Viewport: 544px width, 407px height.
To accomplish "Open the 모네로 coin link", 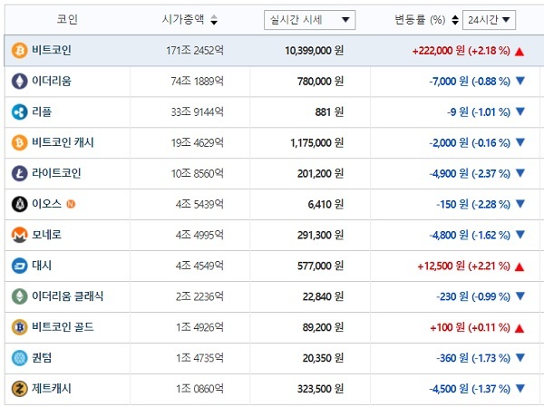I will [x=46, y=235].
